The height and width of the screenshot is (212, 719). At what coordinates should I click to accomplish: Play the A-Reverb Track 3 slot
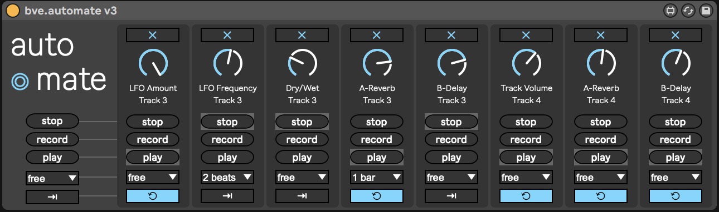[x=377, y=158]
